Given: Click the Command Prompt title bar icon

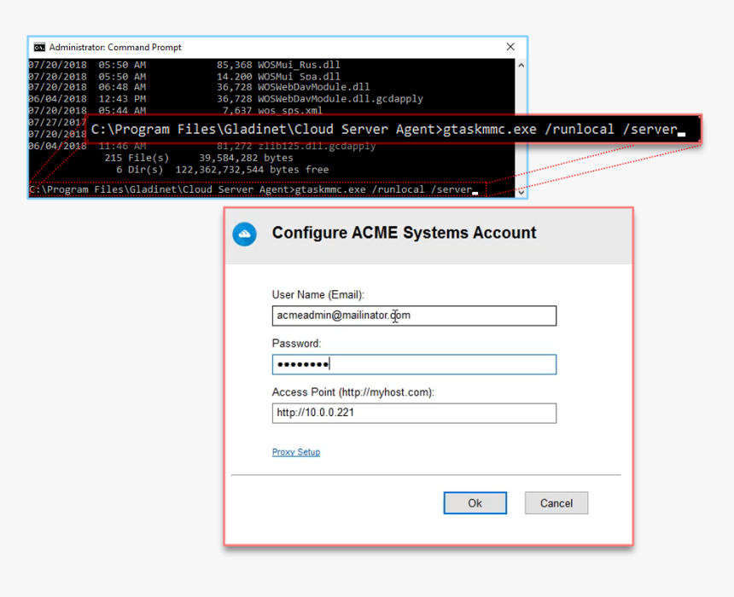Looking at the screenshot, I should (x=39, y=47).
